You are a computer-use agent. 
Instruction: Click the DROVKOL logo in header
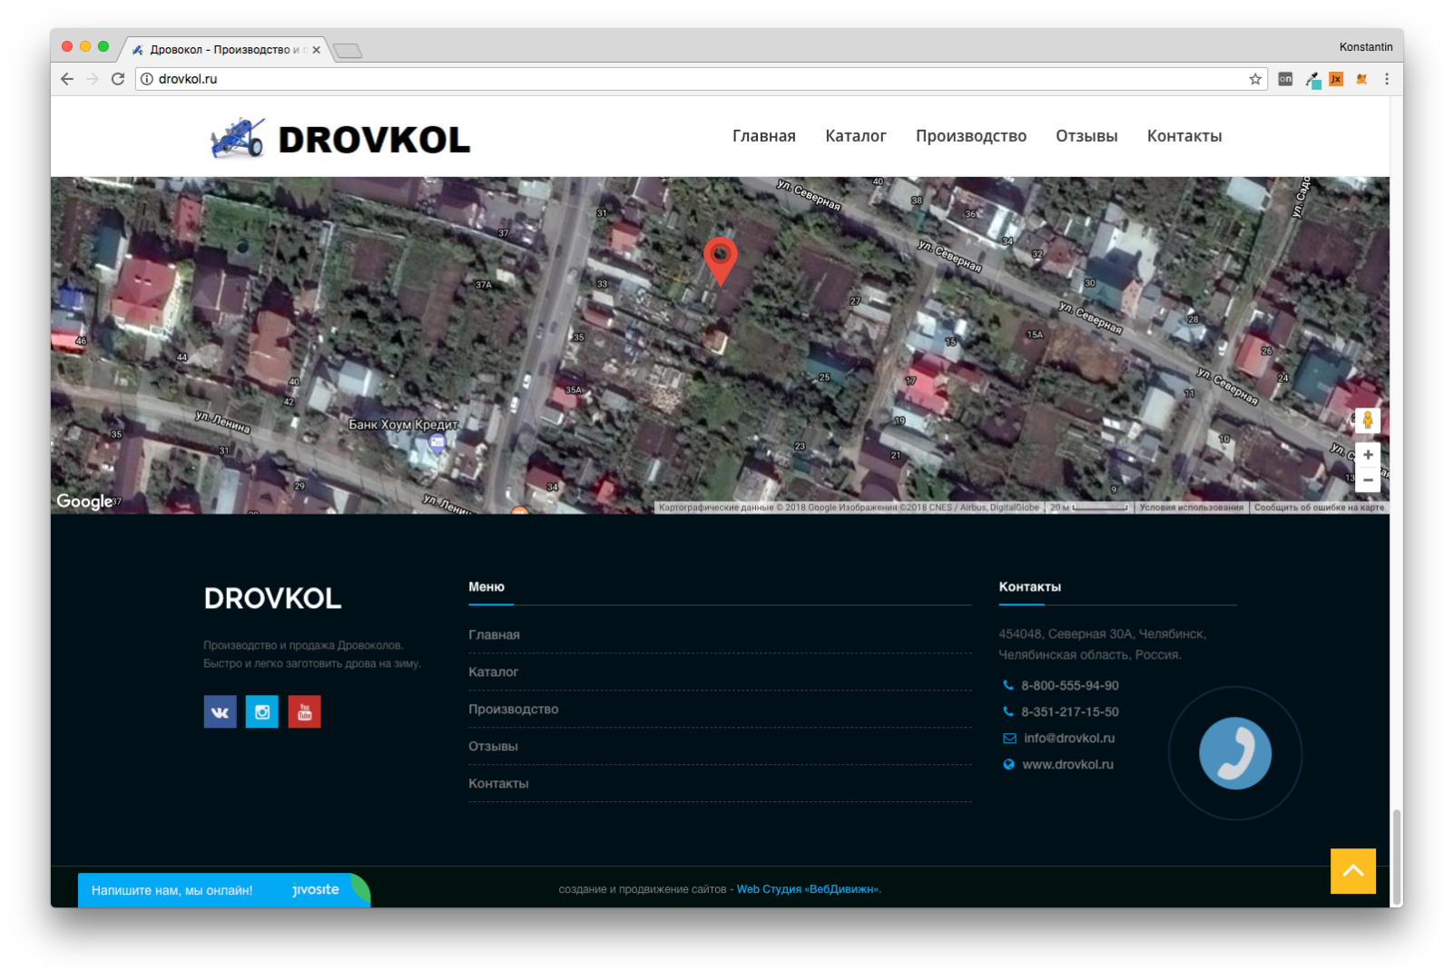coord(339,139)
